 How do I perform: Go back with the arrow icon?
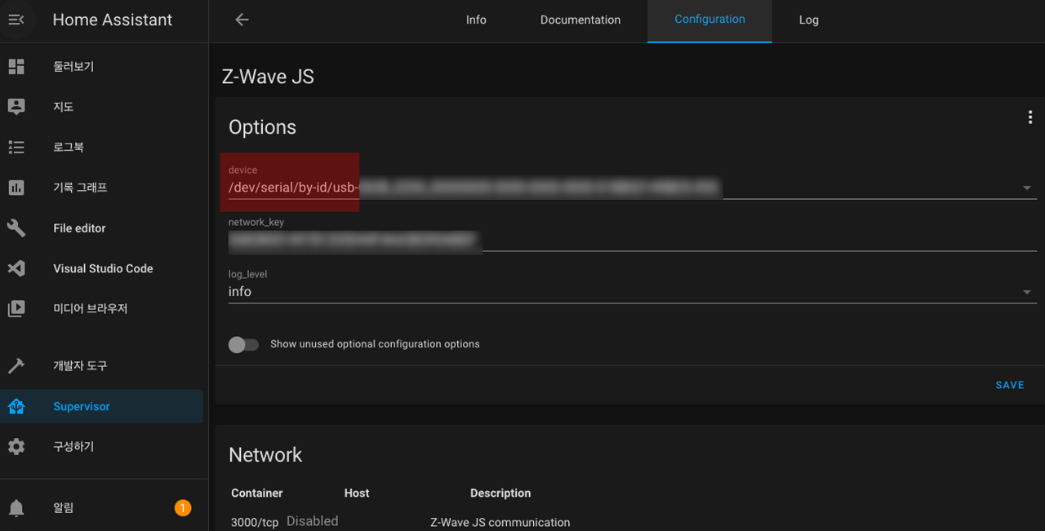tap(242, 20)
